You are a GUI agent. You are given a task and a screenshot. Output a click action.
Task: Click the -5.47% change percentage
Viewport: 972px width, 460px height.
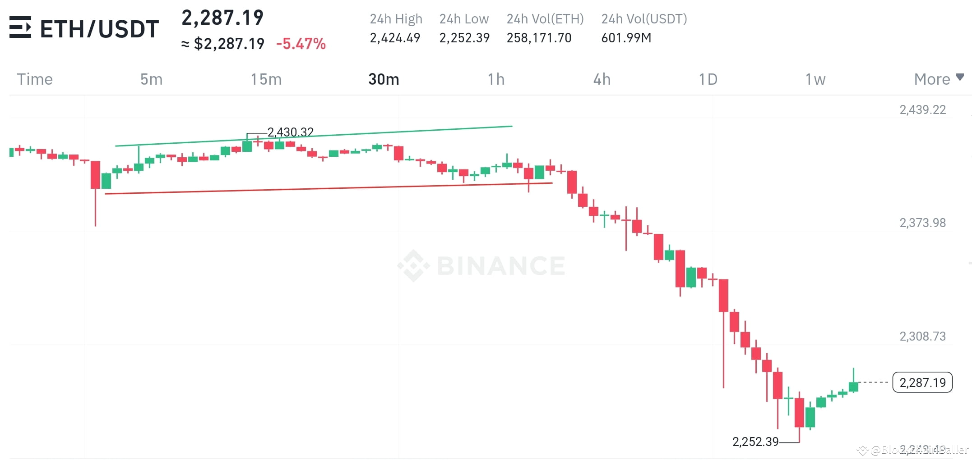tap(301, 44)
